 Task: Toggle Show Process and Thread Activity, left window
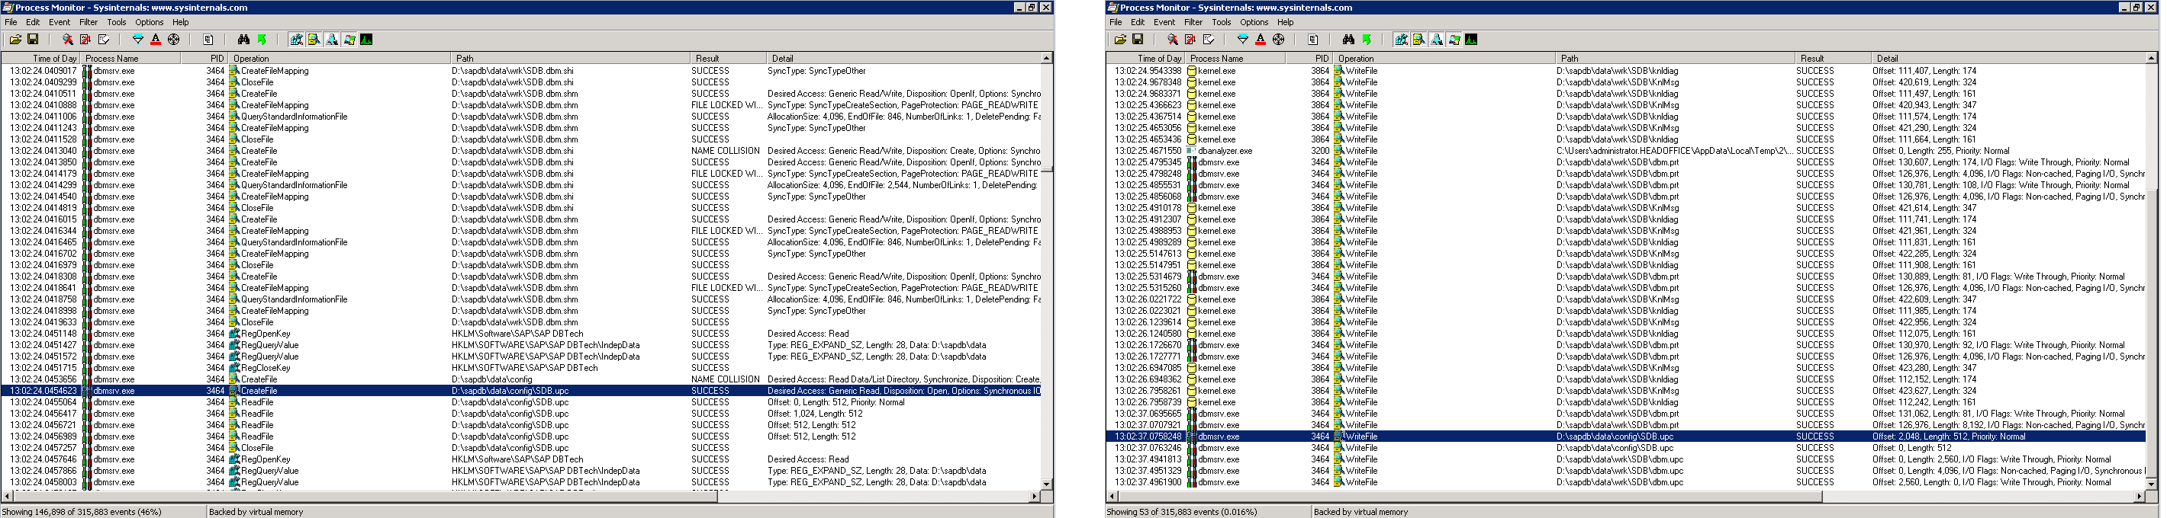(349, 40)
